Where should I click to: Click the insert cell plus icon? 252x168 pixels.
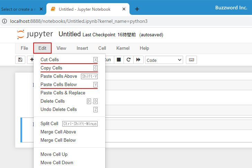[x=31, y=60]
